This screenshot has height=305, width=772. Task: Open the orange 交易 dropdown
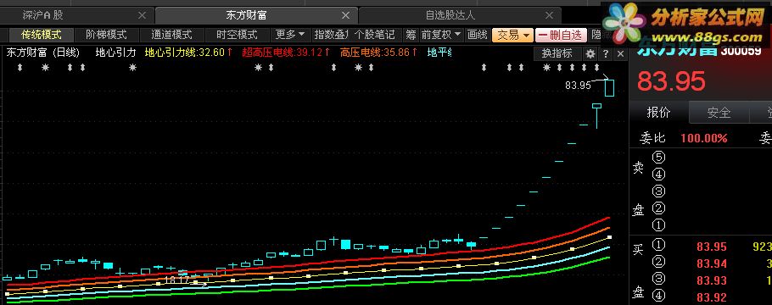(512, 35)
